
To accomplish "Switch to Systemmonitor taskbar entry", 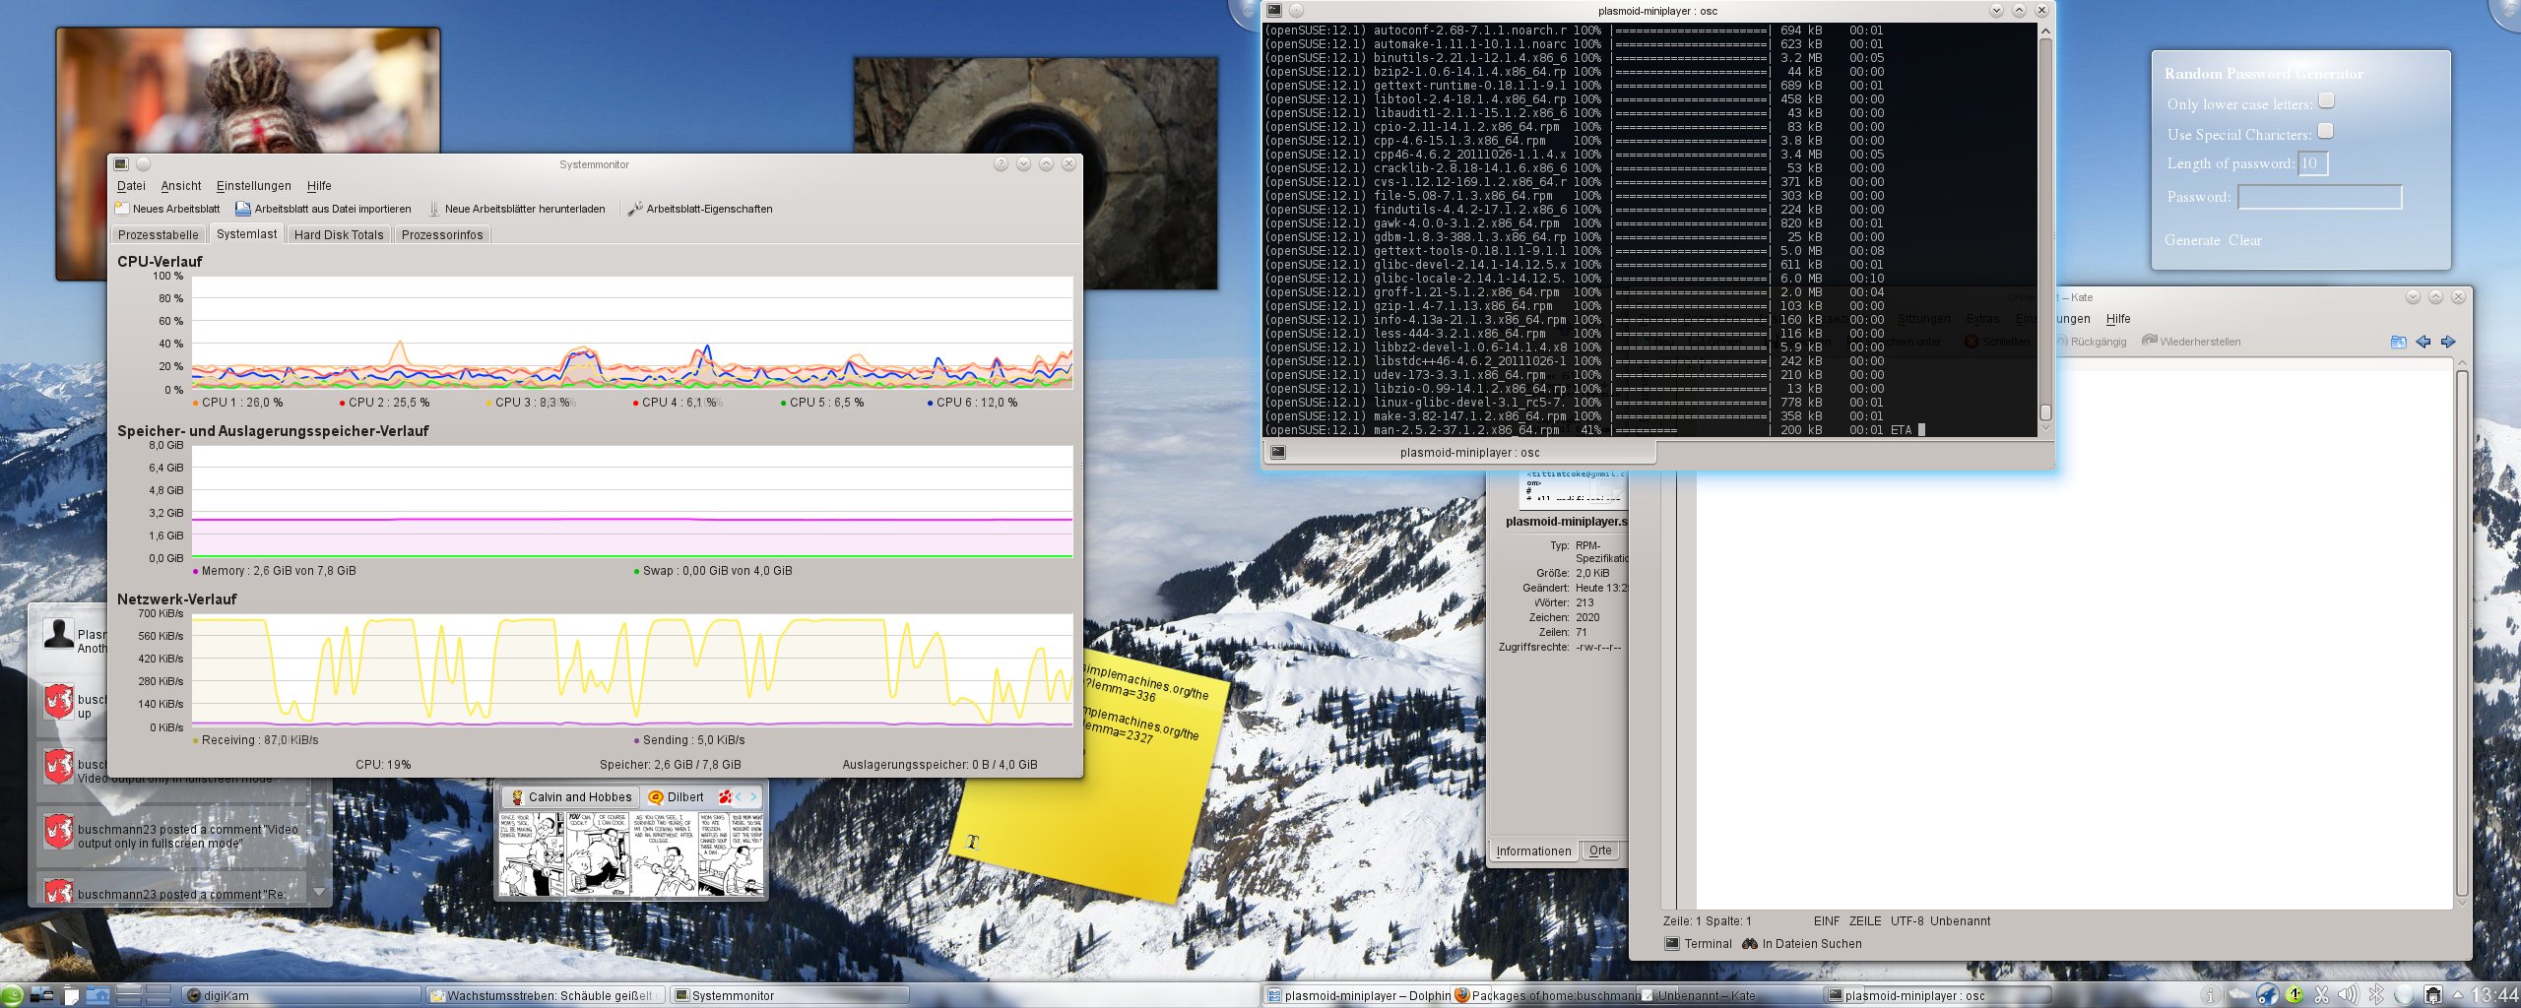I will 788,995.
